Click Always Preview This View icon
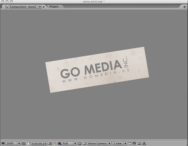 pos(3,143)
